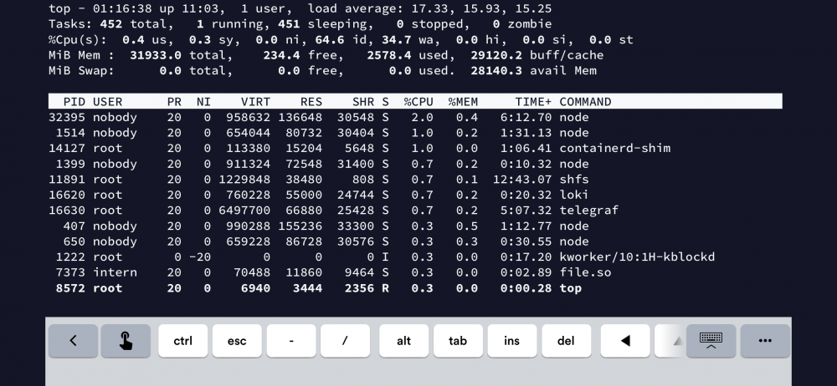The image size is (837, 386).
Task: Click PID 650 in the list
Action: pyautogui.click(x=74, y=241)
